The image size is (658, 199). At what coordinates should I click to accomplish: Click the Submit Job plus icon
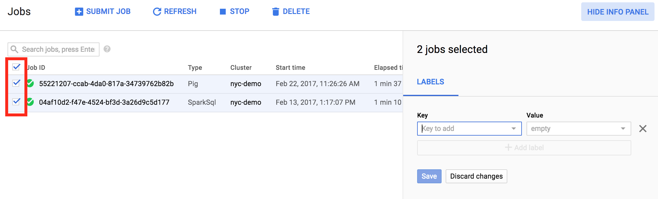pos(79,12)
